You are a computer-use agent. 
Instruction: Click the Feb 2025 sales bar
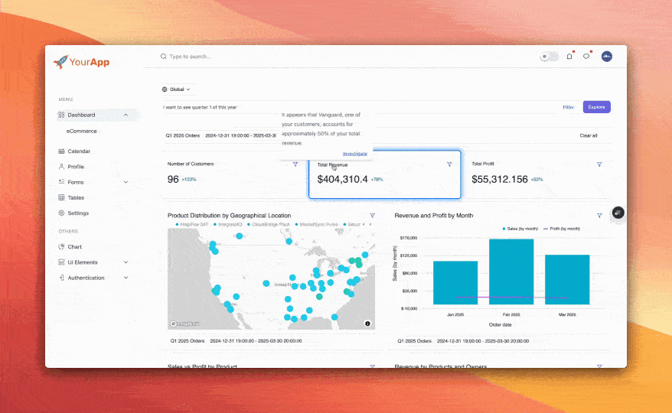click(x=511, y=272)
